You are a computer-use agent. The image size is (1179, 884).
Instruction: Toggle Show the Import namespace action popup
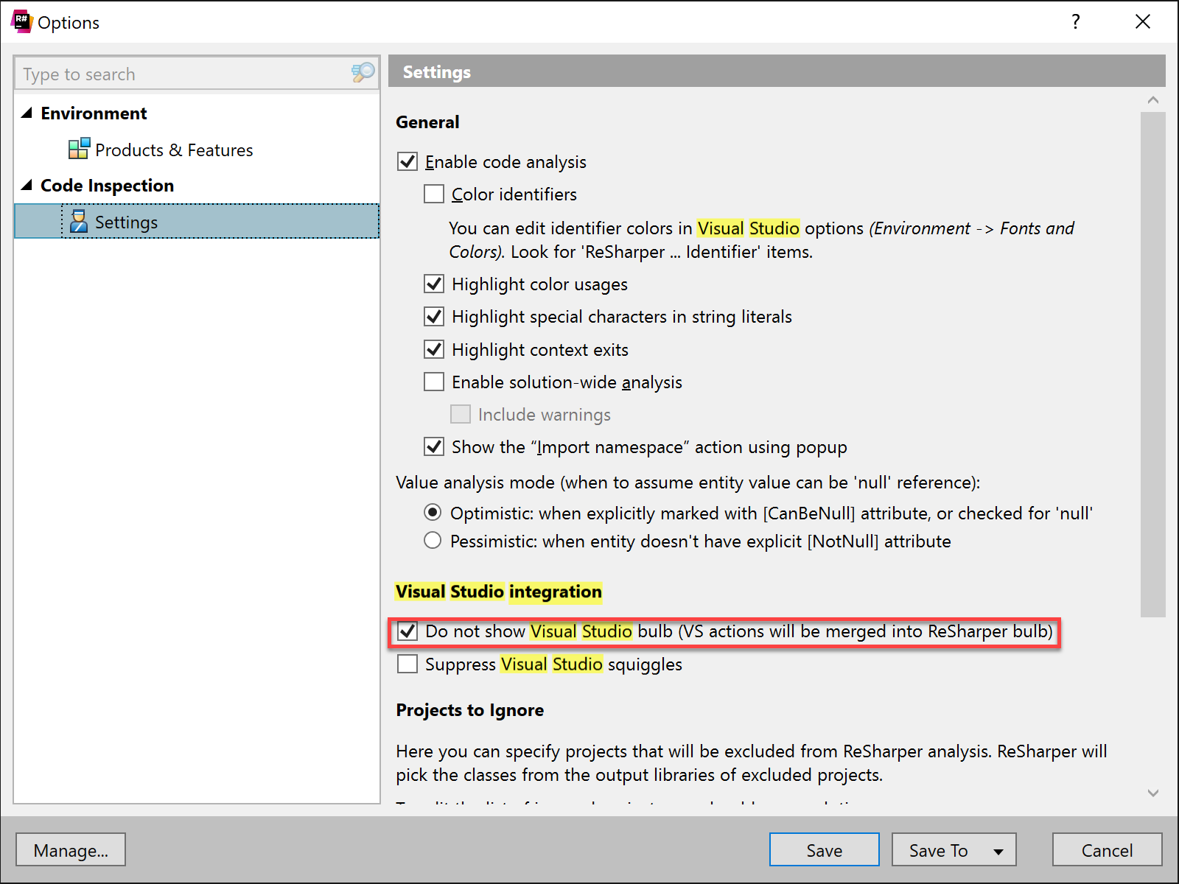434,446
